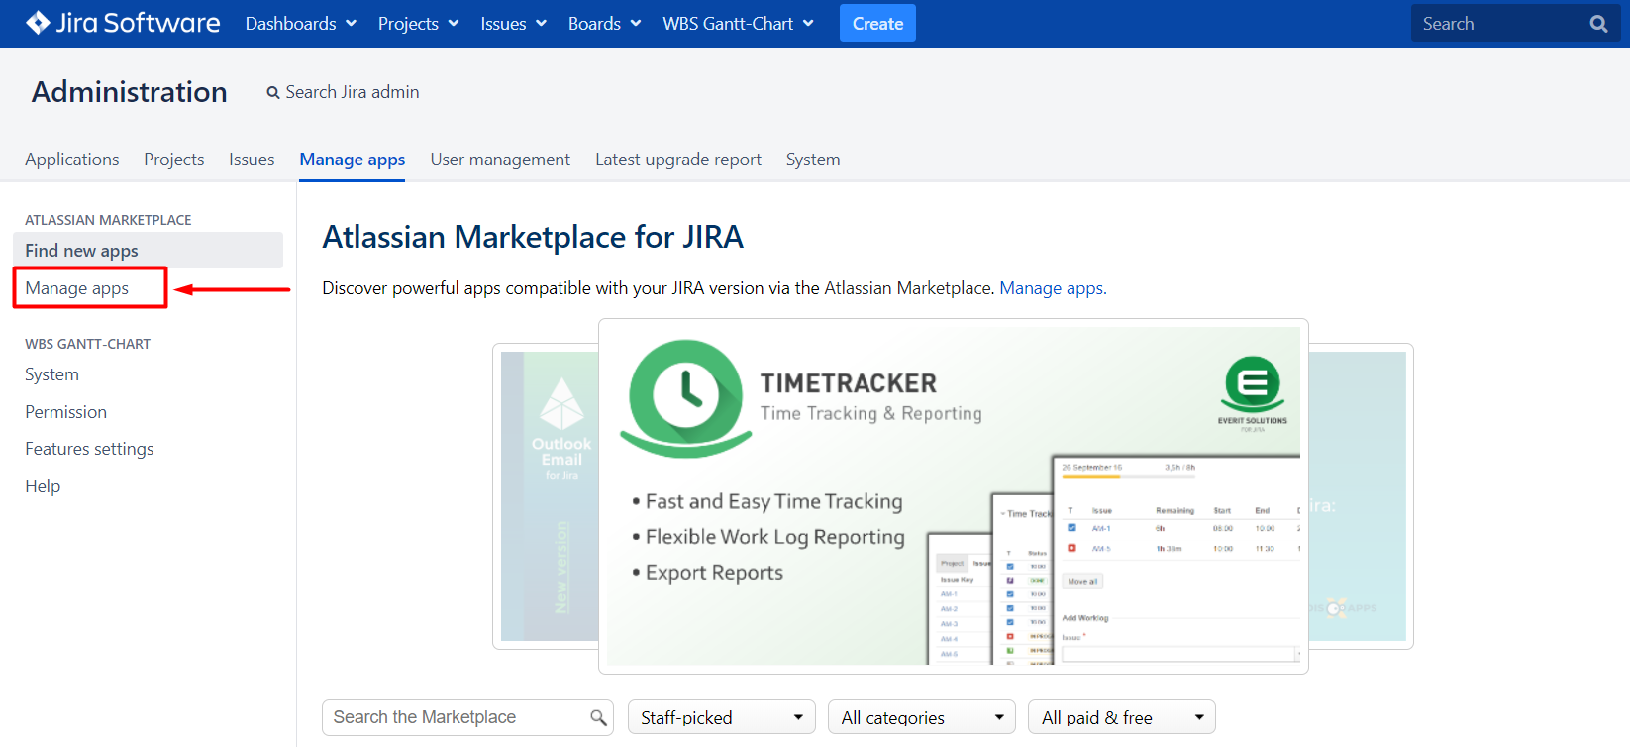This screenshot has height=747, width=1630.
Task: Expand the All categories dropdown
Action: click(921, 717)
